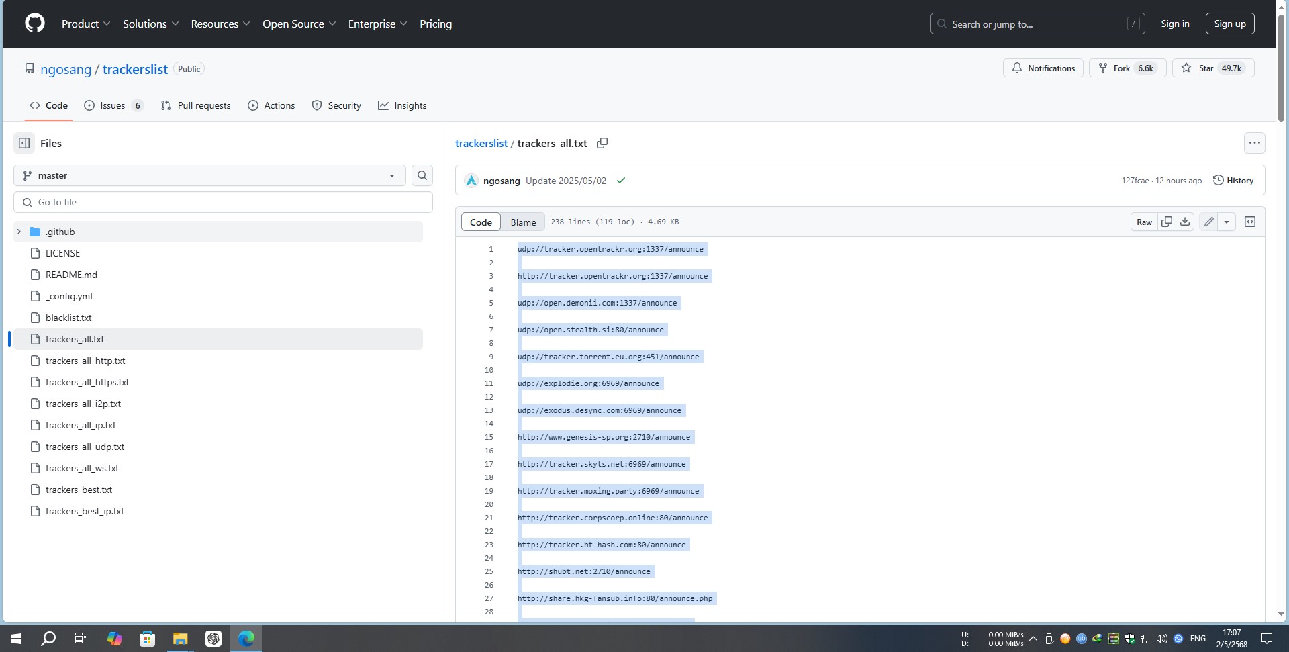Fork the repository button

click(1127, 68)
